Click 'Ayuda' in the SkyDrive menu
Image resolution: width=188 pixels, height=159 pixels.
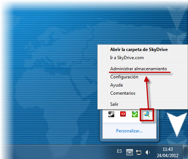click(116, 85)
